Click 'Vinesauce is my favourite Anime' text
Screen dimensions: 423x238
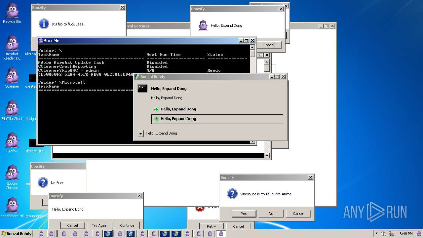[266, 194]
